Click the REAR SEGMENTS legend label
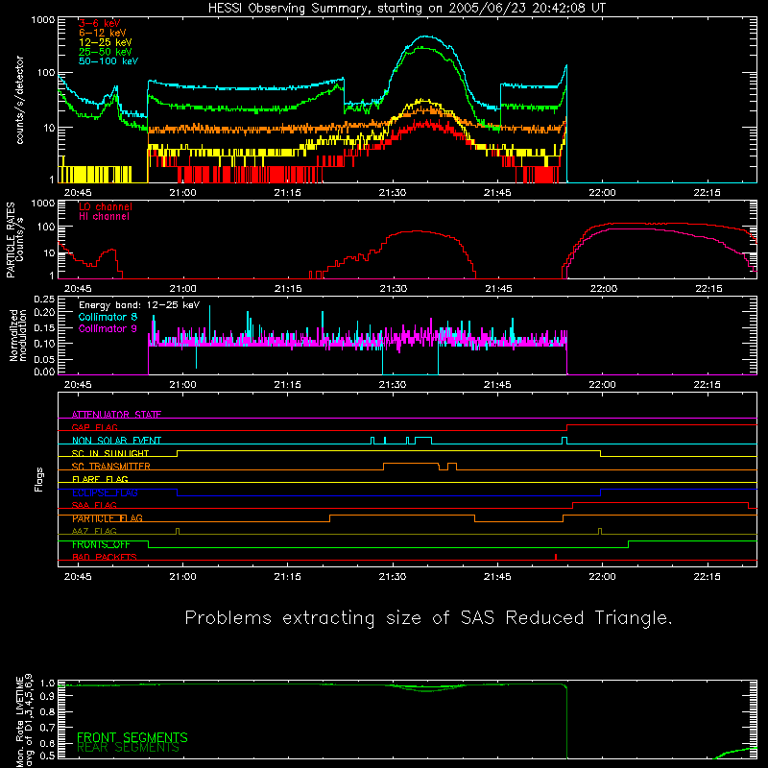Screen dimensions: 768x768 (129, 748)
